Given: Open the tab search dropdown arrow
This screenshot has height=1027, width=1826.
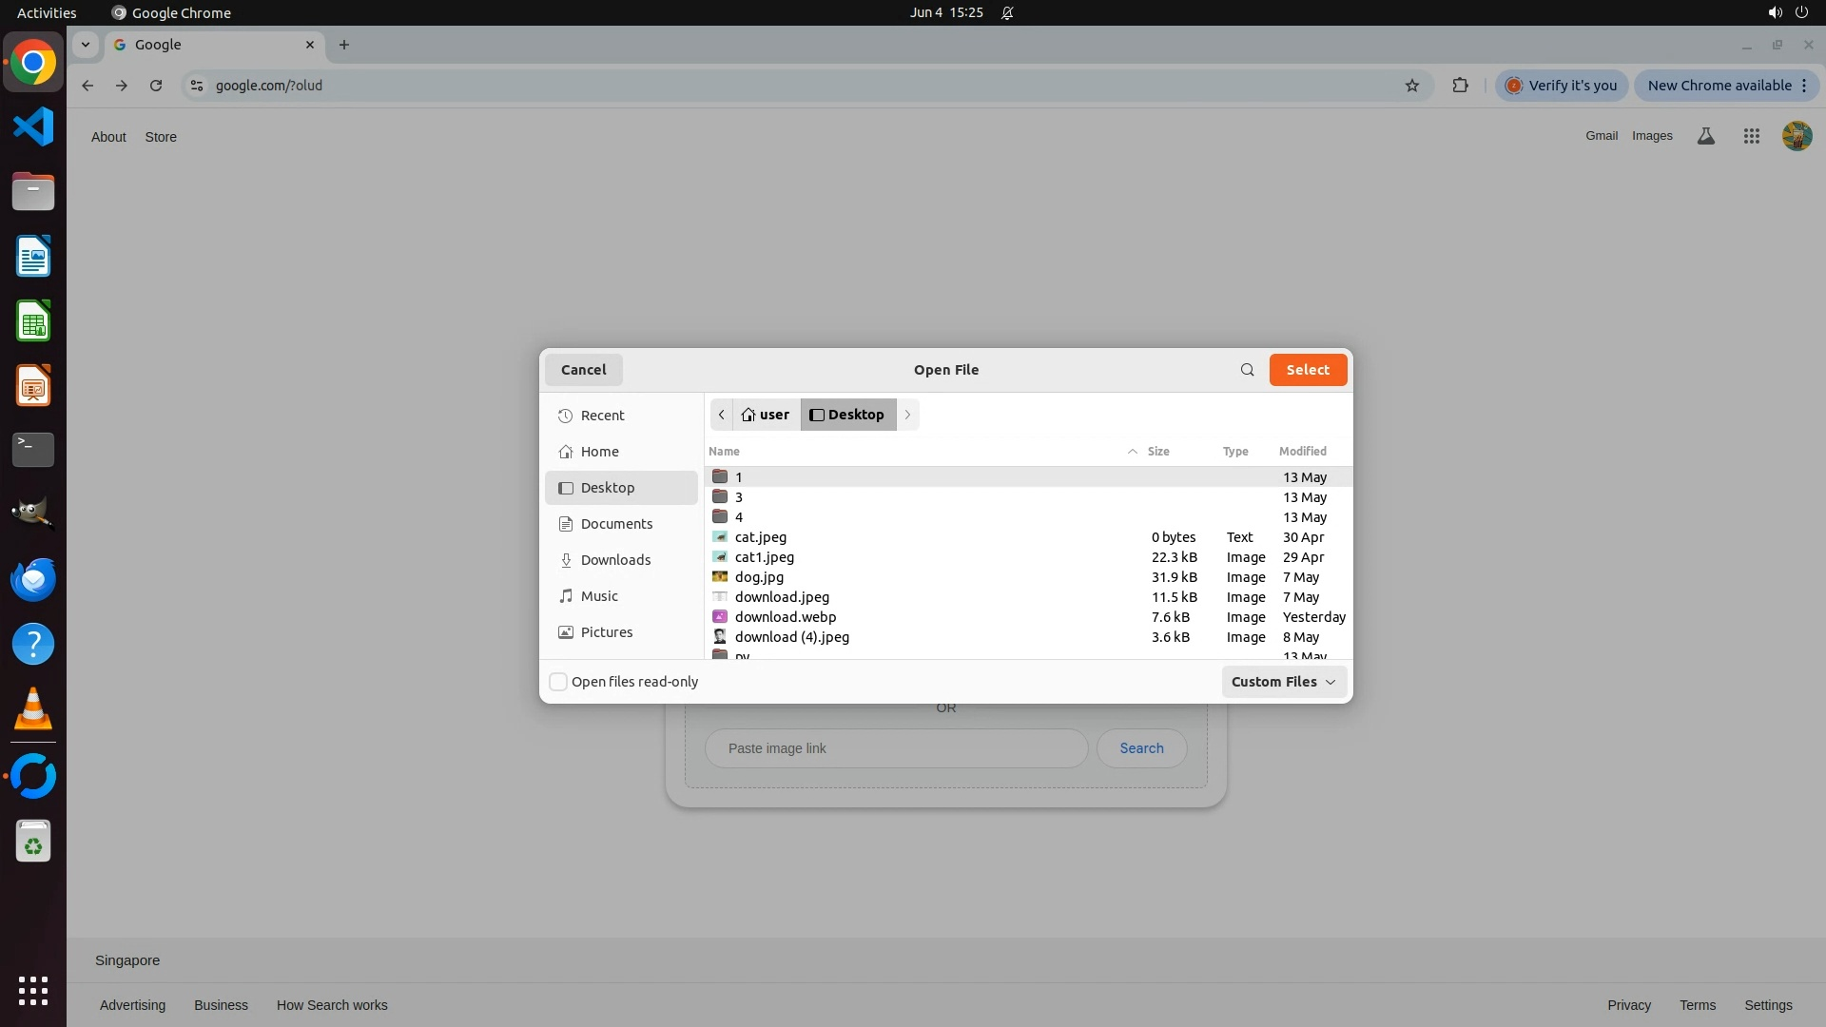Looking at the screenshot, I should (x=86, y=45).
